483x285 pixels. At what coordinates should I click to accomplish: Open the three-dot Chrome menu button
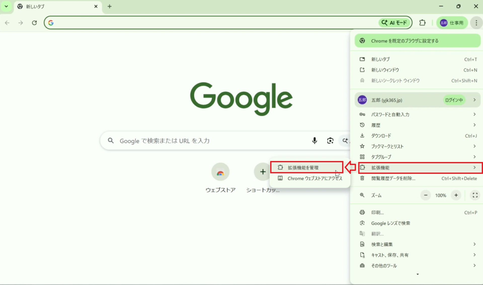click(x=476, y=23)
